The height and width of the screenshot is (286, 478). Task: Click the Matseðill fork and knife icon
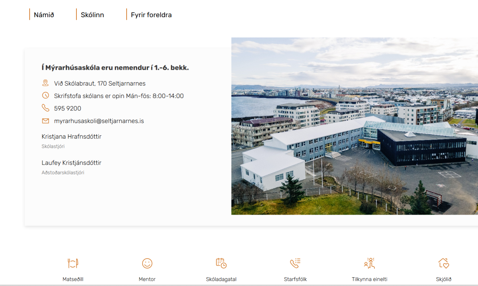click(x=73, y=263)
